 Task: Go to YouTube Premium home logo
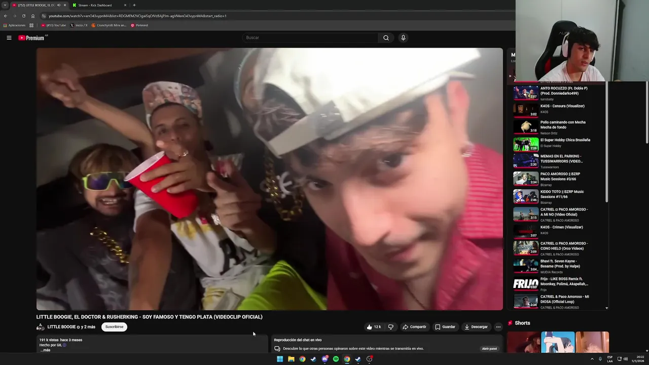31,38
